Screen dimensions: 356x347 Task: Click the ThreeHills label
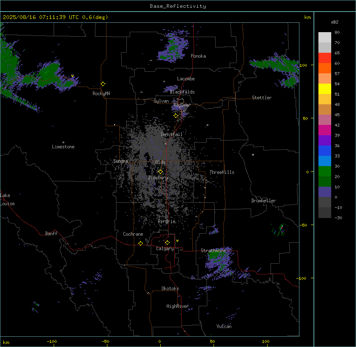pos(222,172)
